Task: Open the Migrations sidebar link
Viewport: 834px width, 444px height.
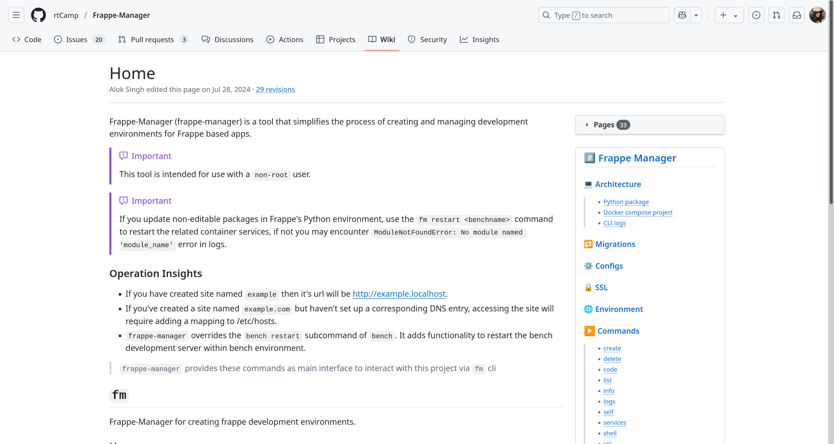Action: [x=615, y=244]
